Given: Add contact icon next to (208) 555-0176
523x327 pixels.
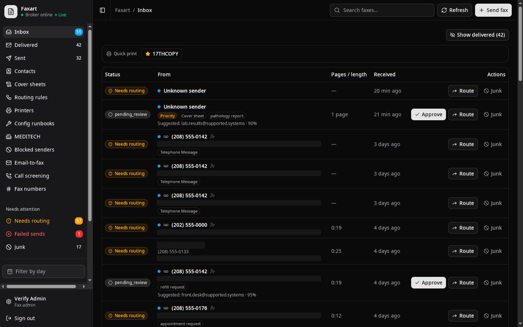Looking at the screenshot, I should click(x=212, y=308).
